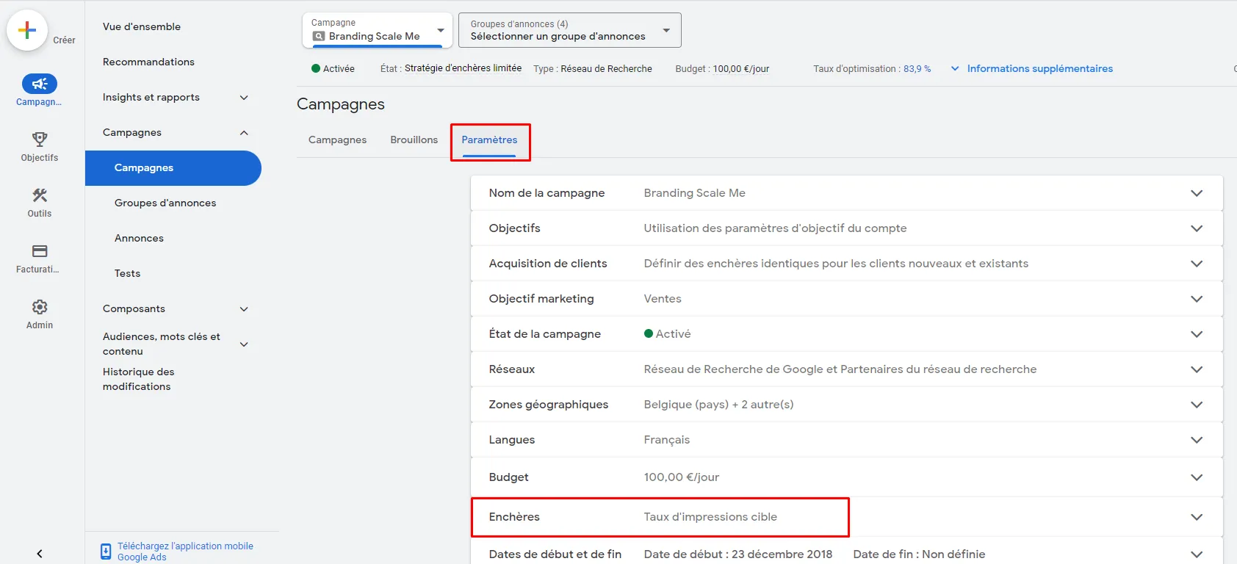Click the Informations supplémentaires link
The image size is (1237, 564).
coord(1039,68)
